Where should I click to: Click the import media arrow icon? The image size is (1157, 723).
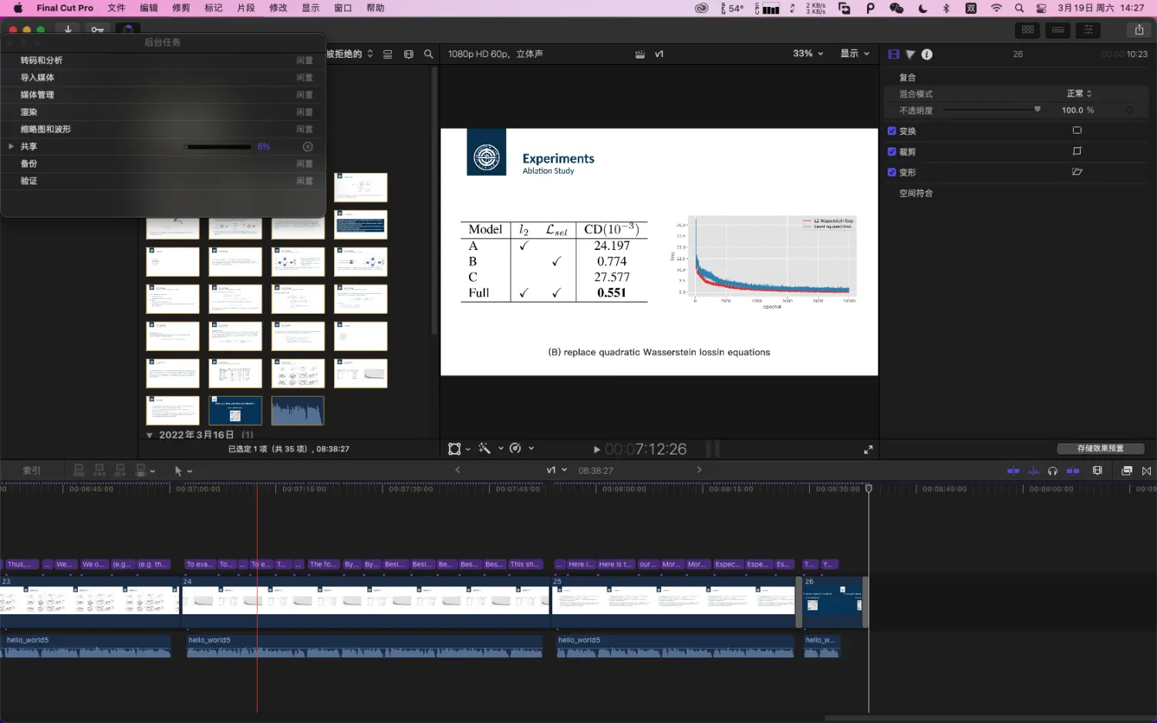(68, 29)
